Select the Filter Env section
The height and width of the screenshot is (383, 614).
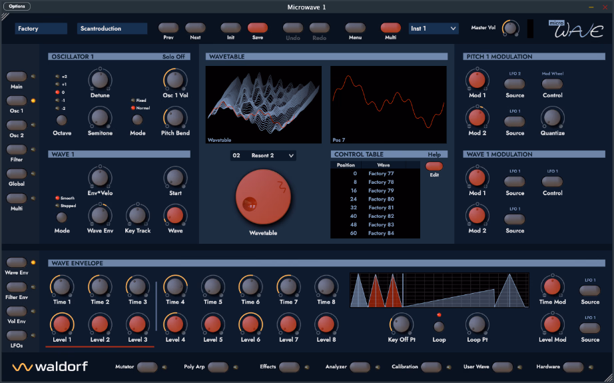pyautogui.click(x=17, y=287)
